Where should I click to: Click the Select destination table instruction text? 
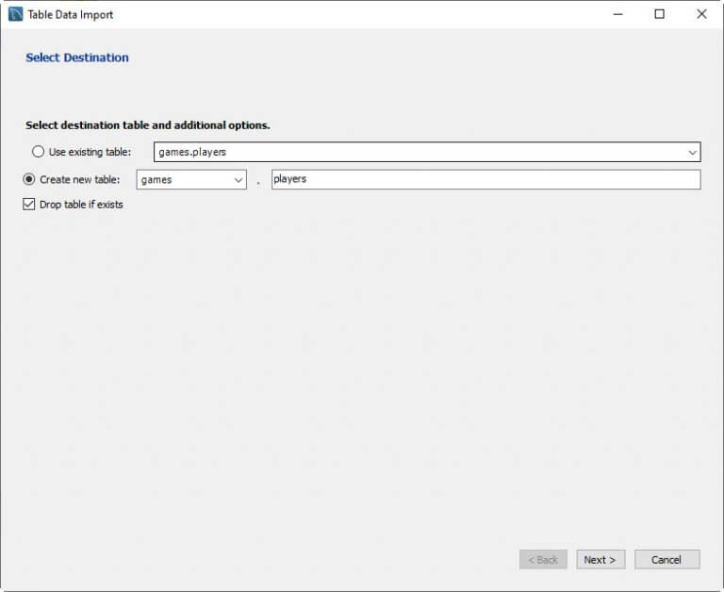(x=148, y=125)
